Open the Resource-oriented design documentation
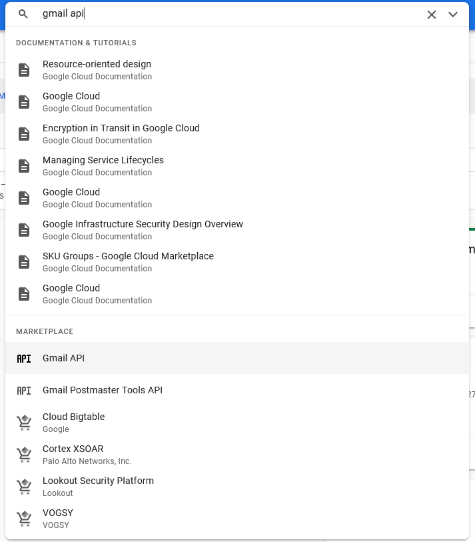The height and width of the screenshot is (542, 475). [x=97, y=64]
